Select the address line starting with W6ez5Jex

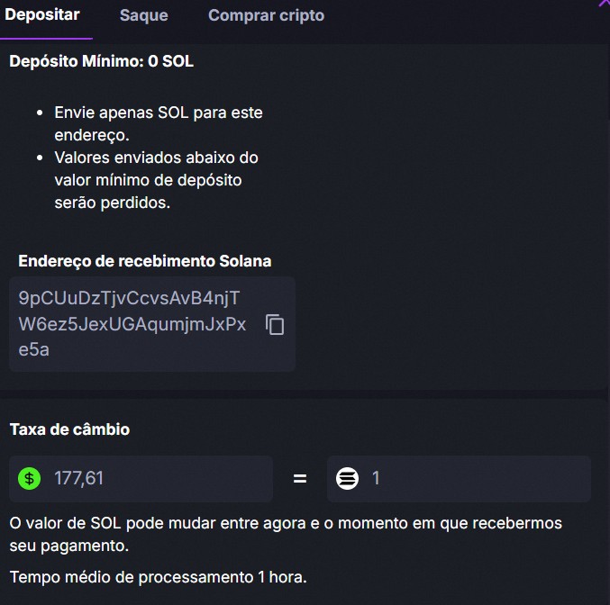coord(132,324)
